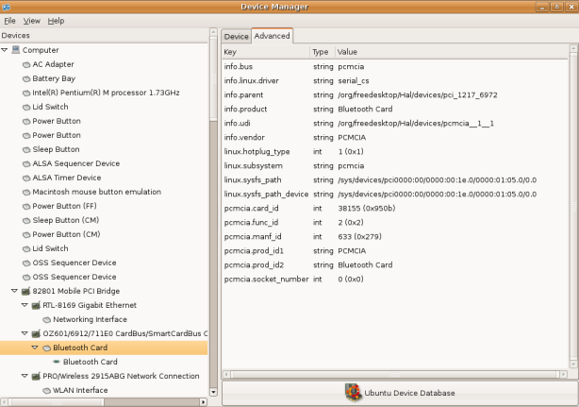Viewport: 579px width, 407px height.
Task: Collapse the PRO/Wireless 2915ABG Network Connection node
Action: [24, 376]
